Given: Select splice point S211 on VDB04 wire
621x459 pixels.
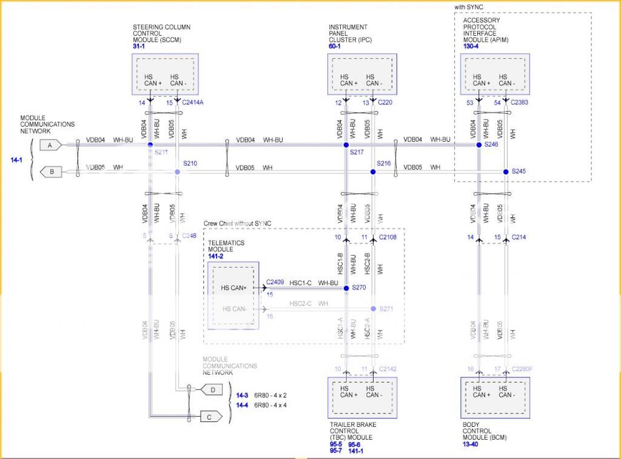Looking at the screenshot, I should (150, 145).
